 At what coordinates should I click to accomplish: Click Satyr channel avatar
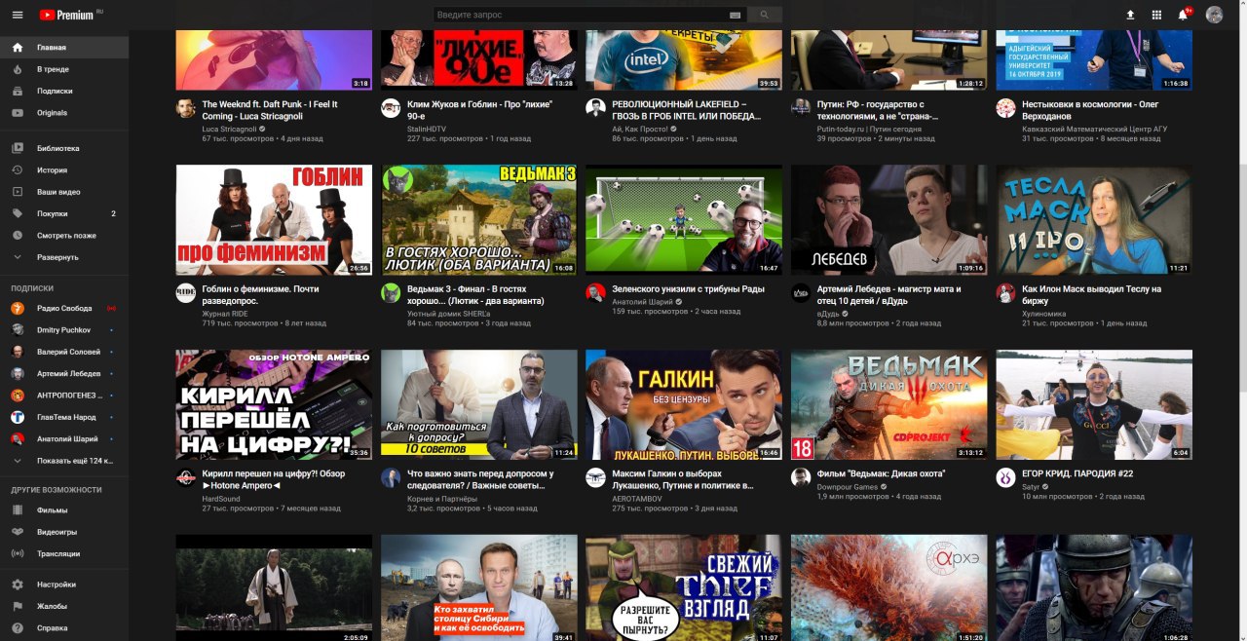[1005, 477]
